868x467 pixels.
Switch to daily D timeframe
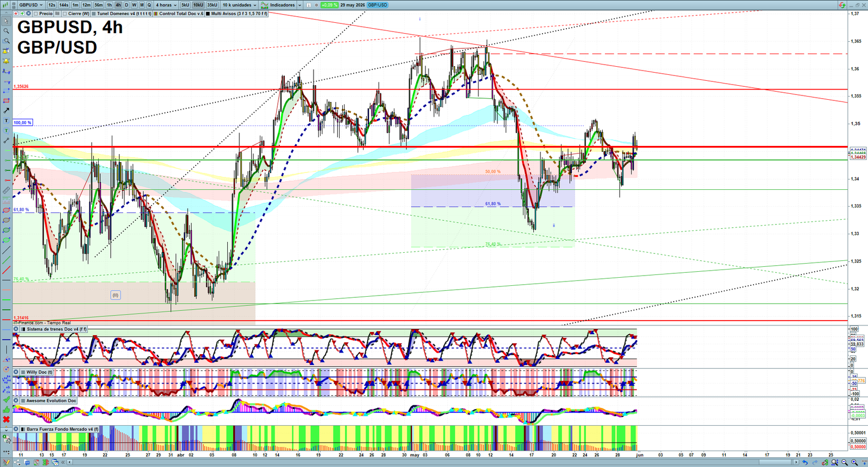126,5
